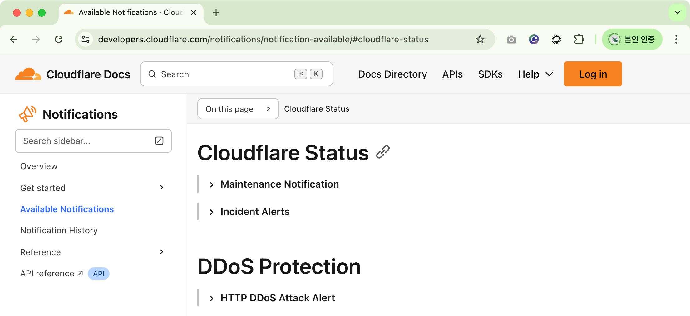Go forward with the browser forward arrow
690x316 pixels.
click(36, 39)
